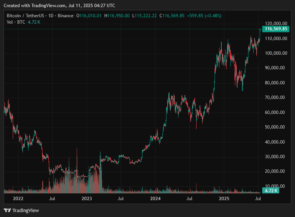
Task: Click the TradingView brand text
Action: point(26,210)
